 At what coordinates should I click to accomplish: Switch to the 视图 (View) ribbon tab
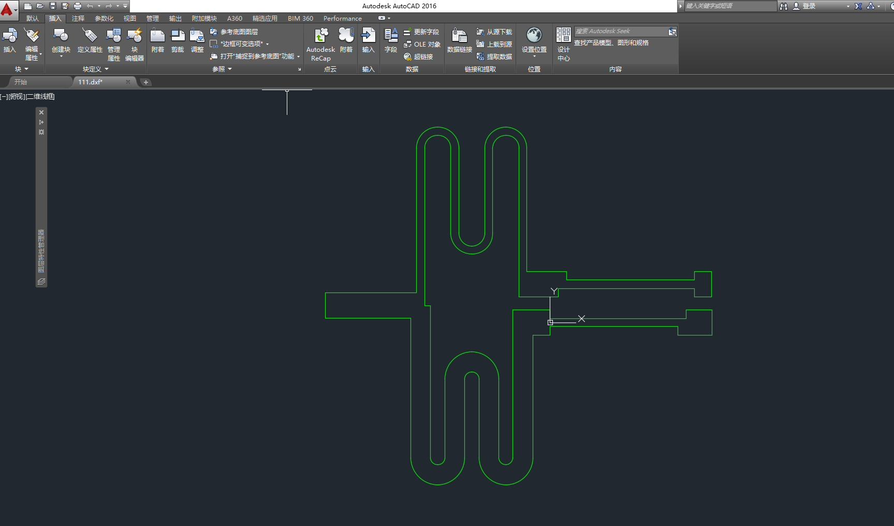[130, 19]
